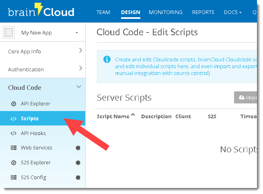Viewport: 263px width, 194px height.
Task: Click the My New App thumbnail icon
Action: [9, 33]
